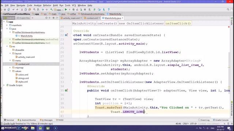Open styles.xml in the project tree
Viewport: 234px width, 131px height.
[23, 82]
